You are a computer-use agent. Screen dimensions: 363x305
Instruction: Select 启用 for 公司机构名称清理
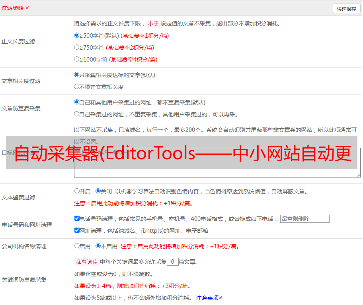click(77, 246)
